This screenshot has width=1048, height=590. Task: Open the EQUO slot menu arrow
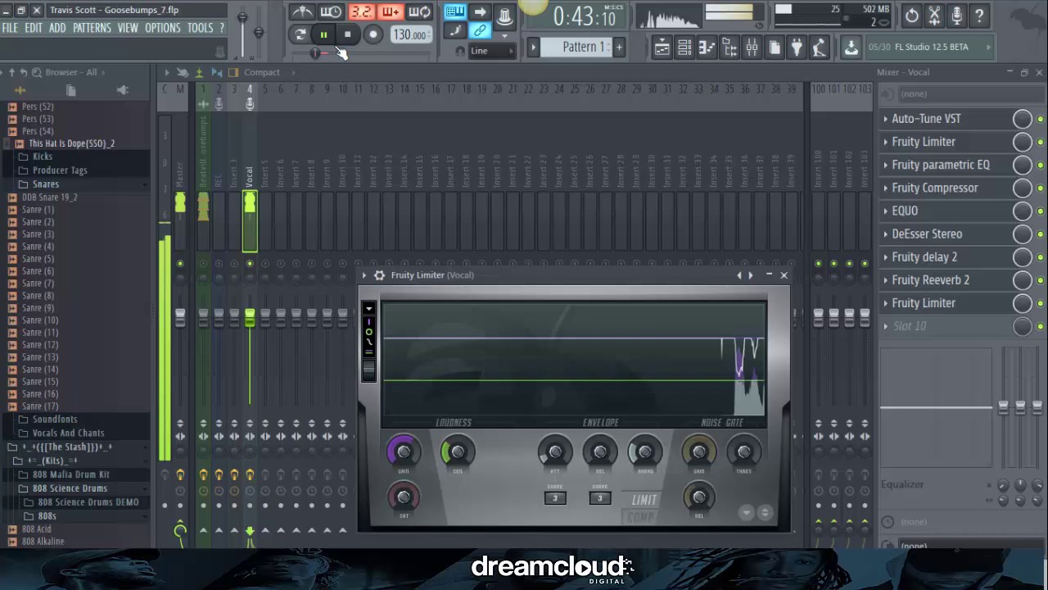[x=885, y=211]
